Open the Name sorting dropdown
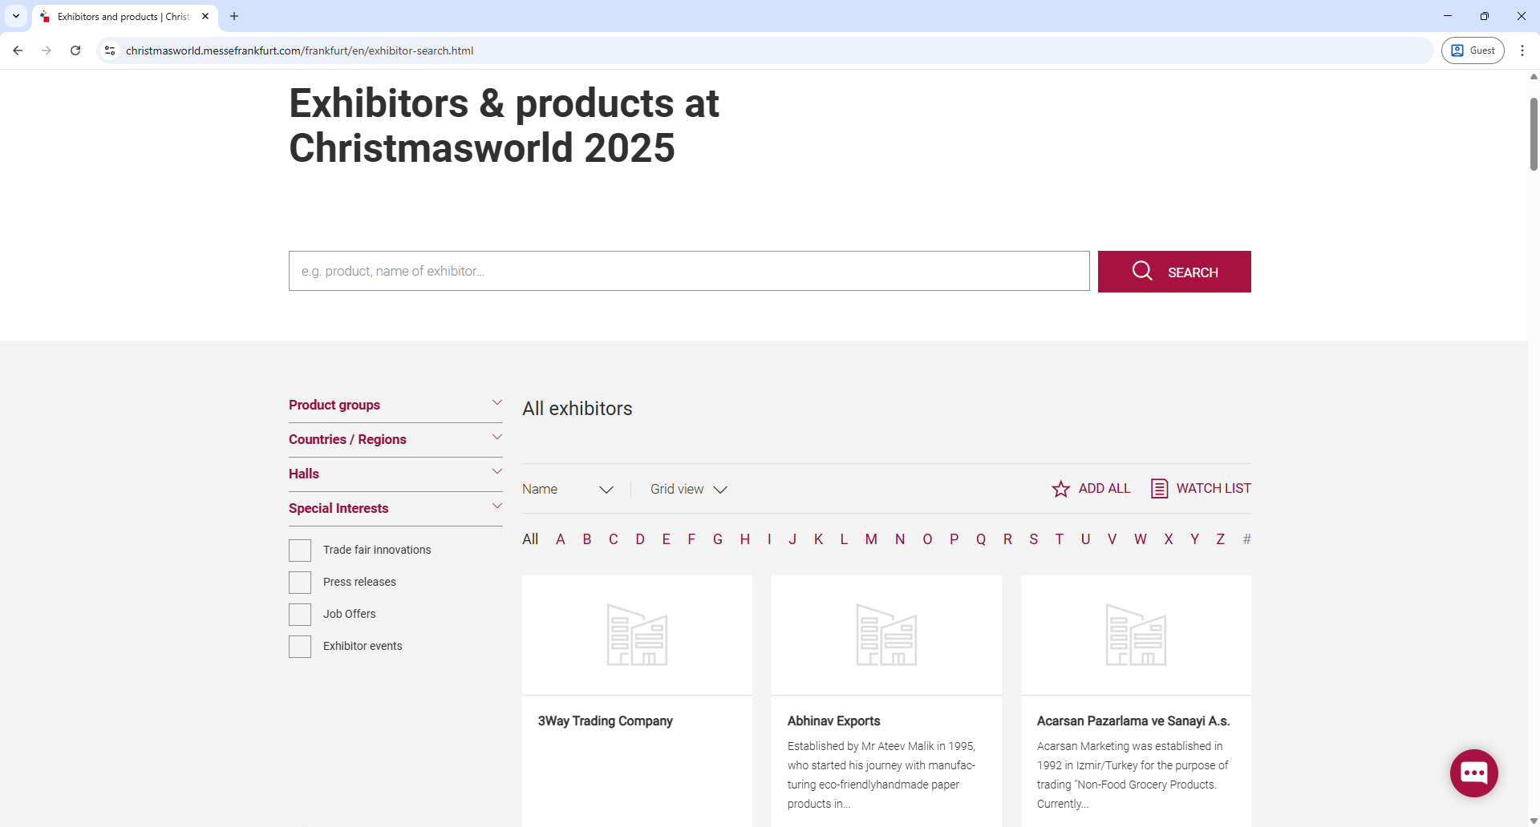1540x827 pixels. pyautogui.click(x=568, y=489)
